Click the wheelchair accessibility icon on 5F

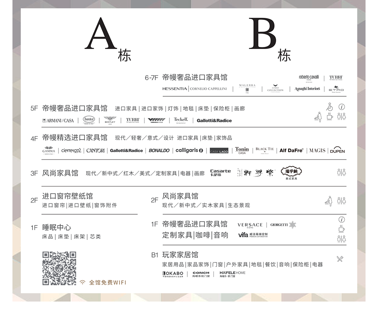pos(329,107)
